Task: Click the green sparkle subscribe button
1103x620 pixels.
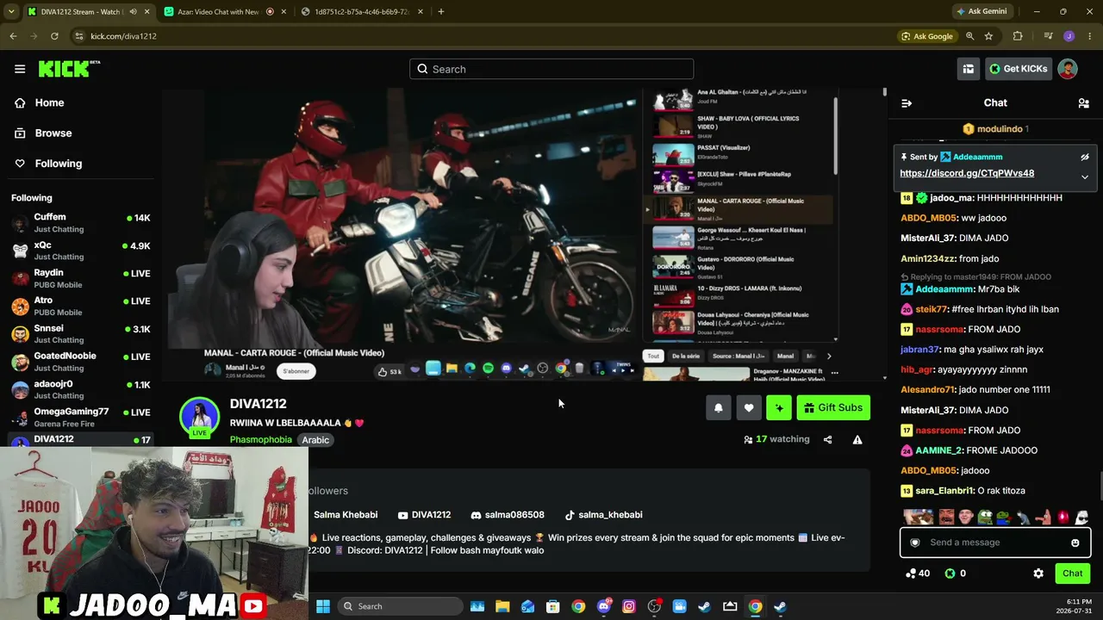Action: click(x=779, y=408)
